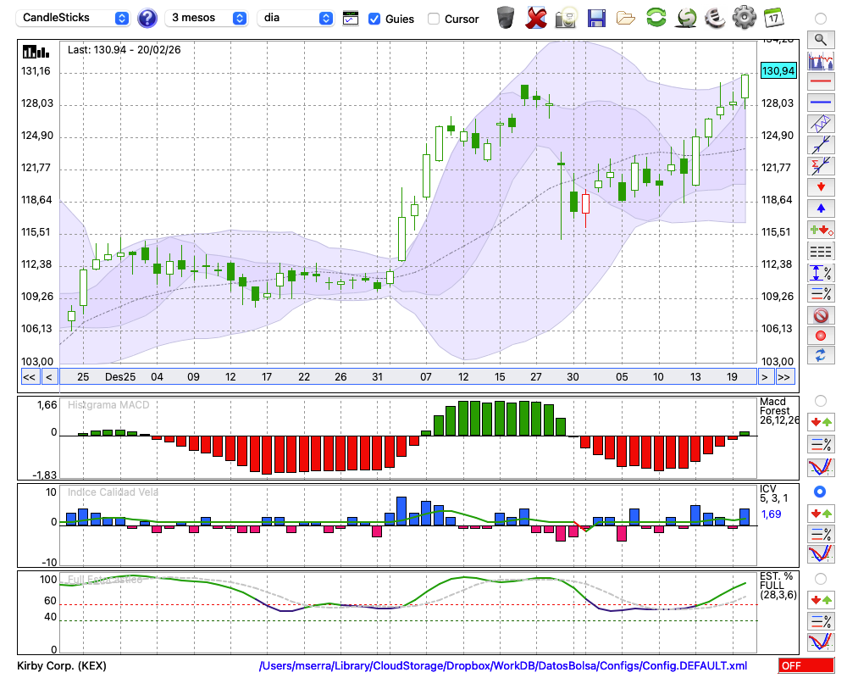
Task: Click the magnifying glass zoom tool
Action: 820,39
